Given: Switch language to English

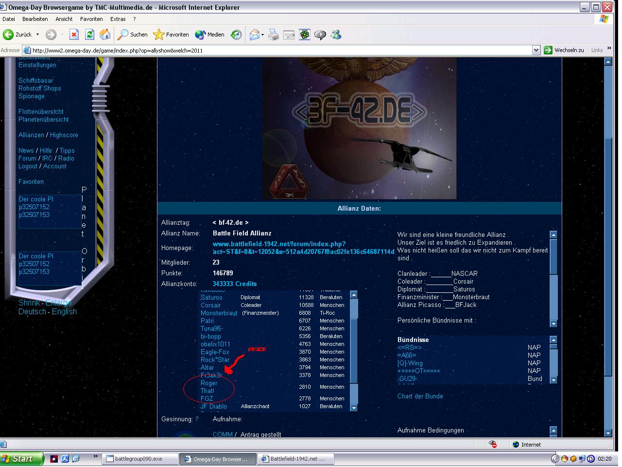Looking at the screenshot, I should (x=64, y=312).
